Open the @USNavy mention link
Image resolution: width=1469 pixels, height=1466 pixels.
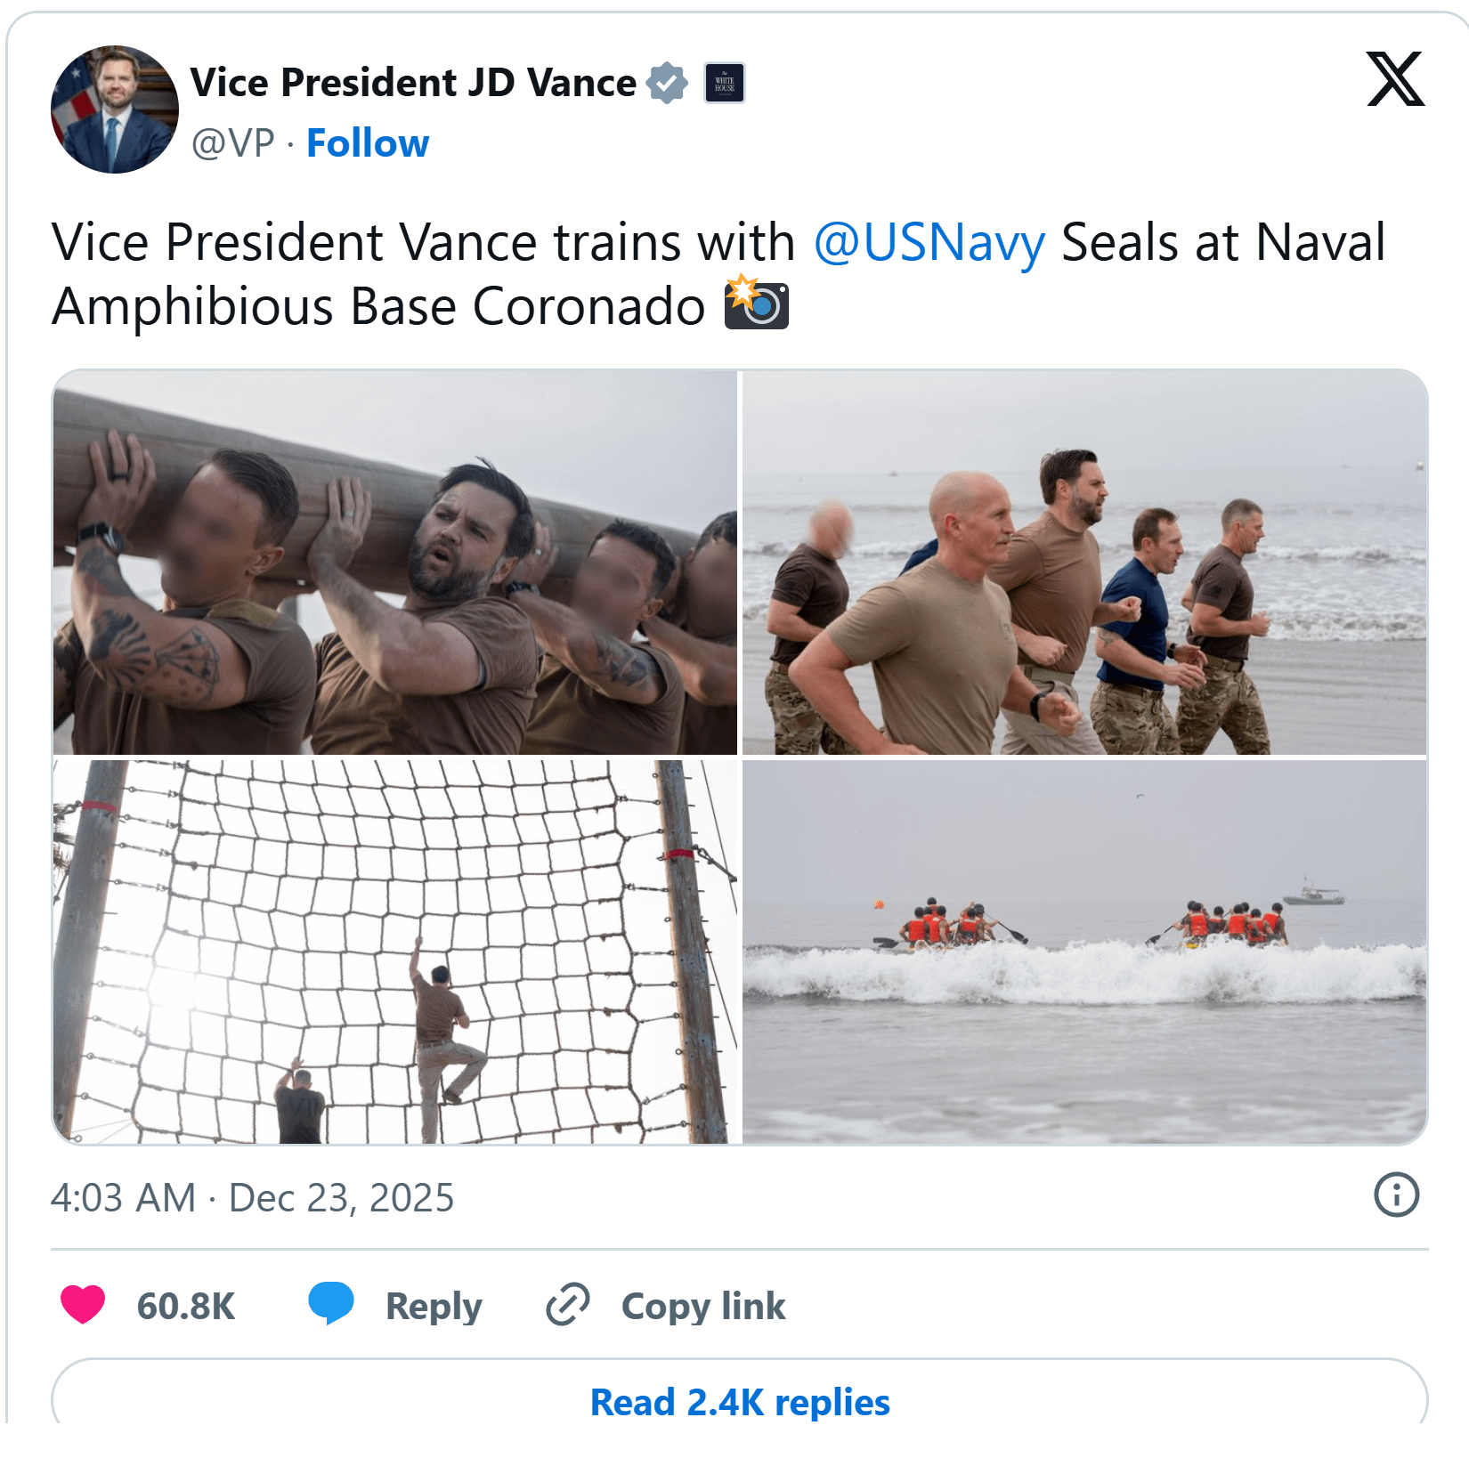pos(929,242)
